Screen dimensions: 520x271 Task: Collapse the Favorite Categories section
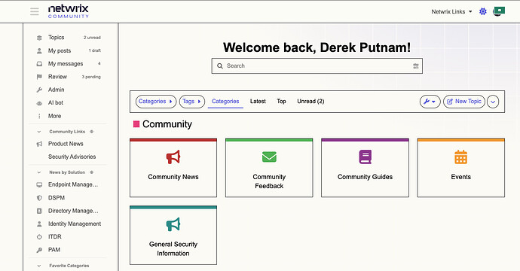(x=38, y=266)
